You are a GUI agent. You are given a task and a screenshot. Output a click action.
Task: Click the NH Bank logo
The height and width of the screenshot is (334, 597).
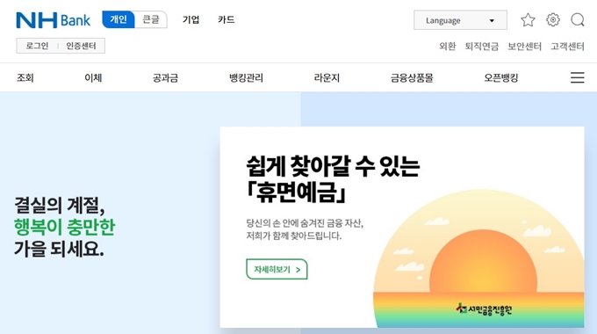(x=53, y=20)
